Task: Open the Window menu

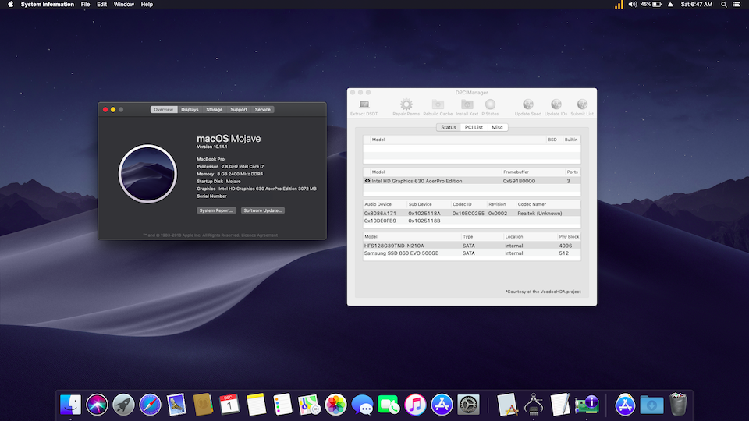Action: click(x=123, y=5)
